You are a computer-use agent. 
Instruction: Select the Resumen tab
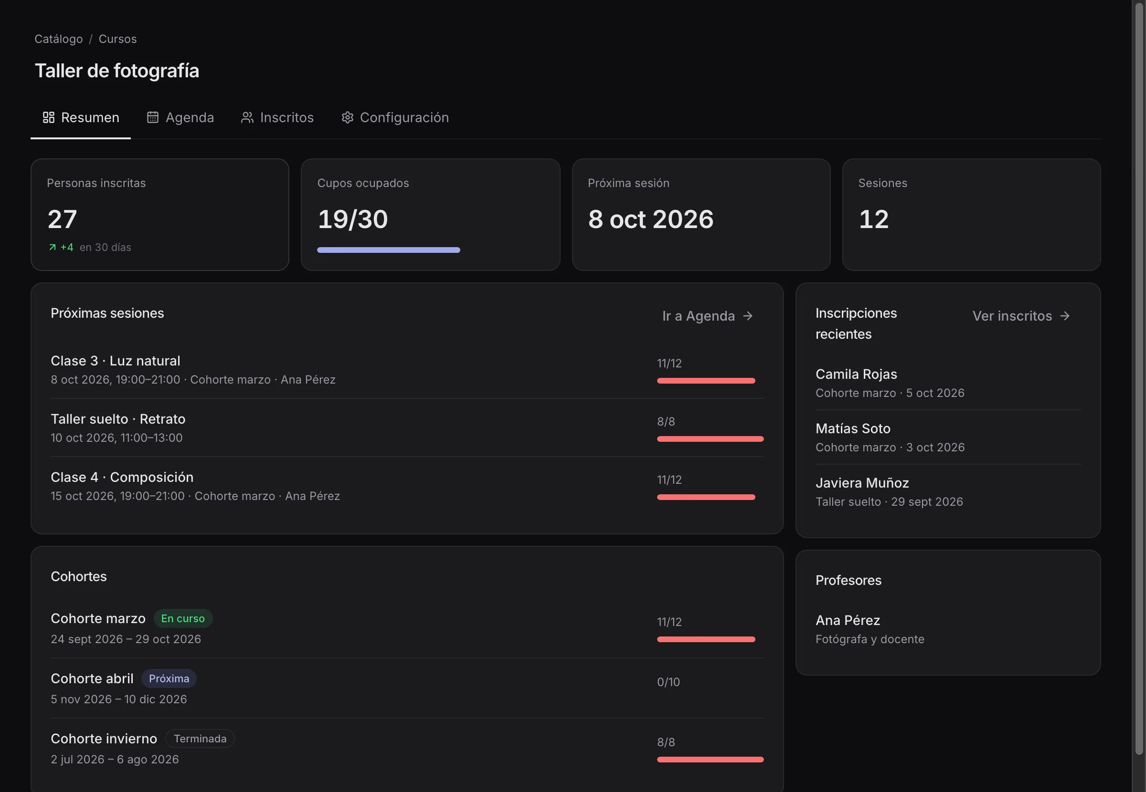click(x=81, y=118)
